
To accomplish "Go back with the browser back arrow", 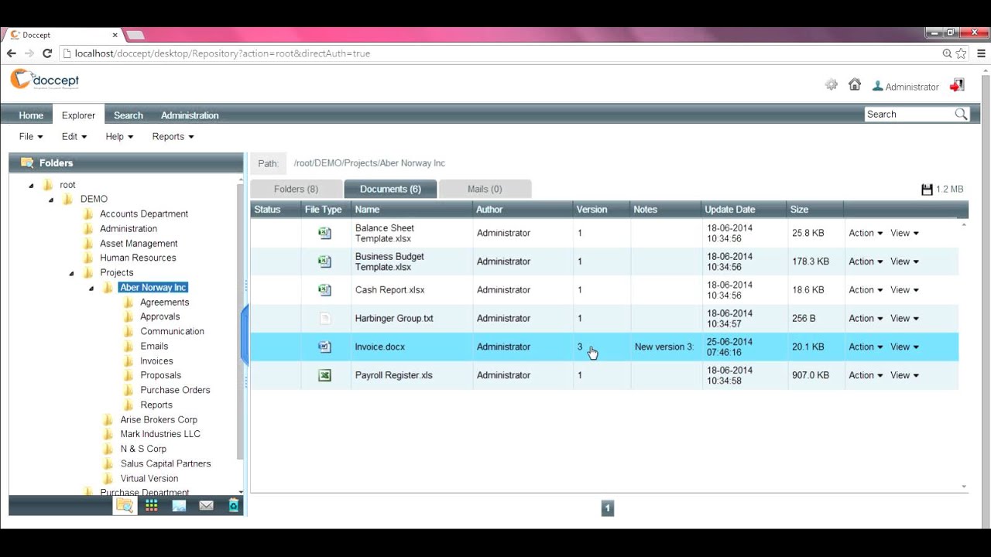I will pos(11,53).
